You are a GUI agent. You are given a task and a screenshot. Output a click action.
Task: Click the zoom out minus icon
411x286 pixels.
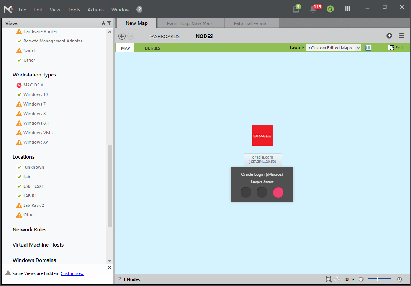pyautogui.click(x=361, y=279)
